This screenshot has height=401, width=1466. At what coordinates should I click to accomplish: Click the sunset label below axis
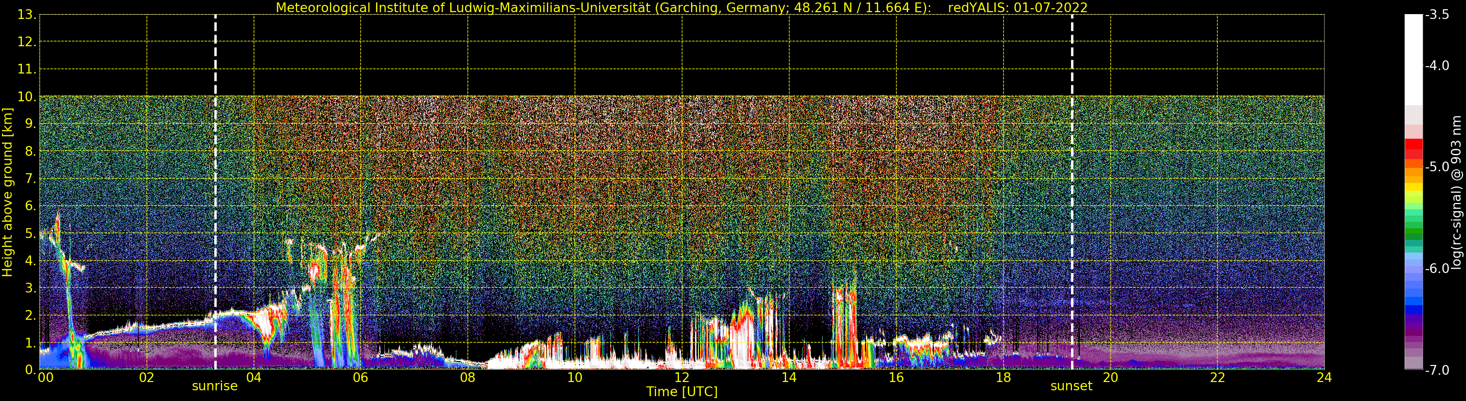click(x=1071, y=386)
